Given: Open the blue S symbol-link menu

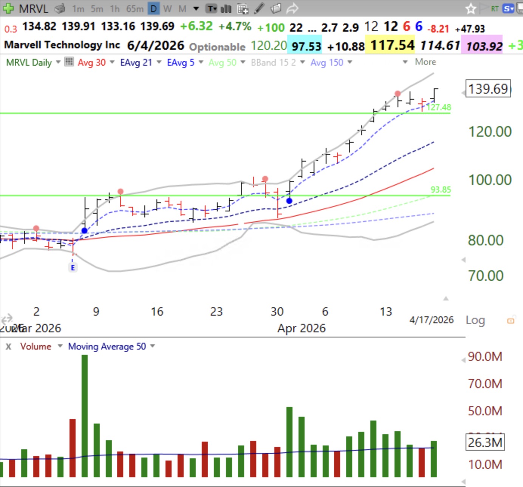Looking at the screenshot, I should click(x=508, y=8).
